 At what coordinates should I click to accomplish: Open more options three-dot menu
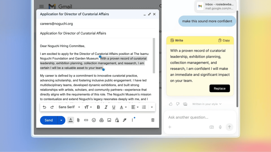click(x=132, y=120)
